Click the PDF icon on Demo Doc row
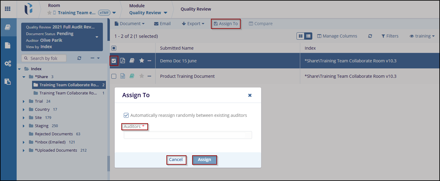 123,61
